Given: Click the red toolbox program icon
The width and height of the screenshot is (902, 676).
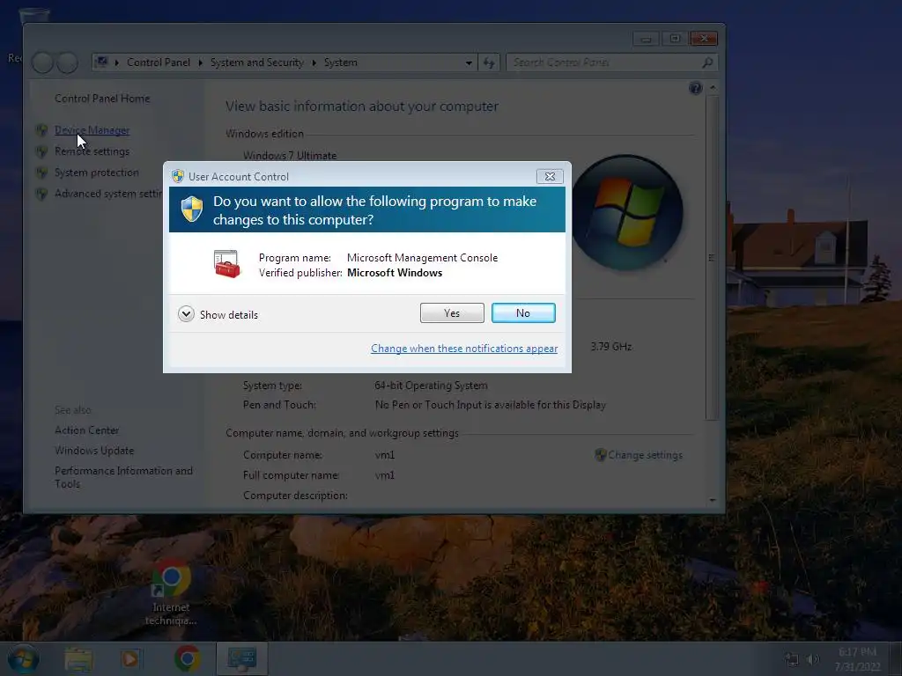Looking at the screenshot, I should coord(226,264).
